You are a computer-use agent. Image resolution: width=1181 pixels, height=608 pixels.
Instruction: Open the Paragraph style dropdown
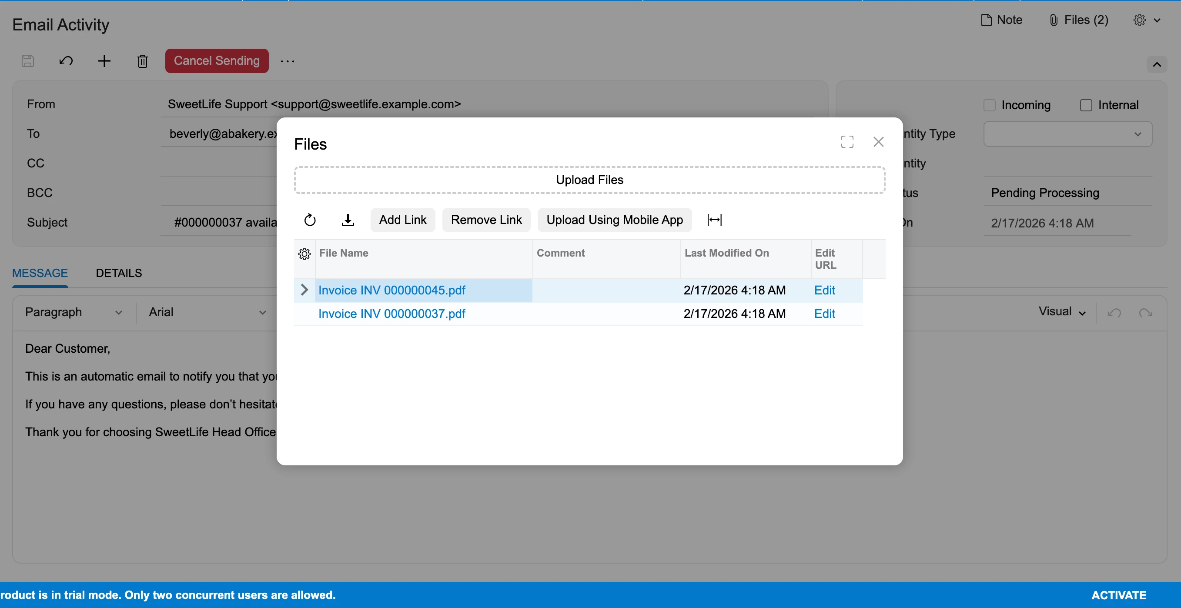click(x=74, y=312)
